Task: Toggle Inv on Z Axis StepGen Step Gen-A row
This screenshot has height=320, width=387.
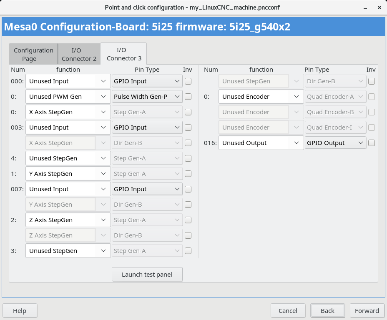Action: coord(188,220)
